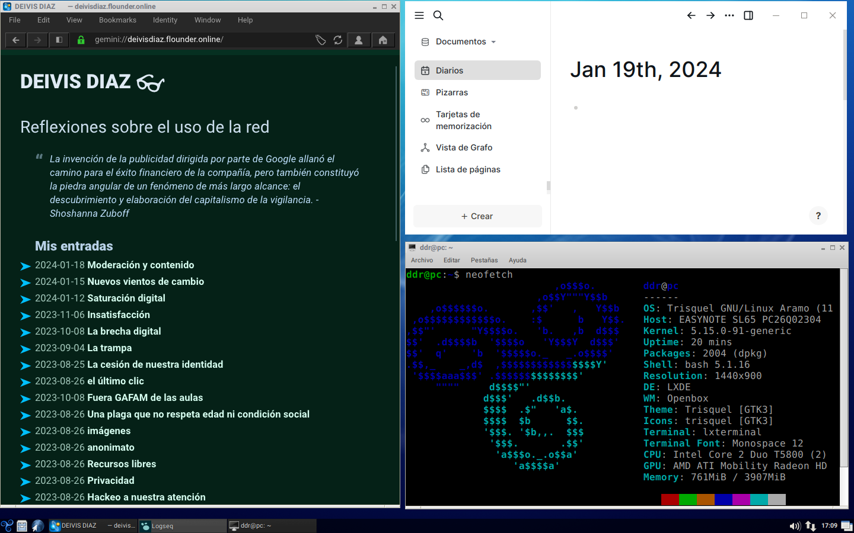Image resolution: width=854 pixels, height=533 pixels.
Task: Toggle the Lagrange sidebar panel button
Action: 59,40
